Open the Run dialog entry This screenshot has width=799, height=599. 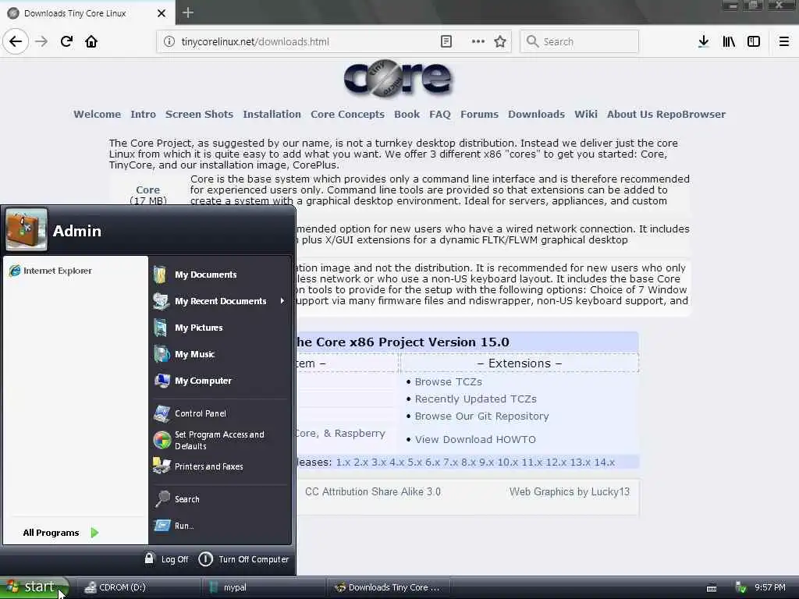[x=221, y=526]
